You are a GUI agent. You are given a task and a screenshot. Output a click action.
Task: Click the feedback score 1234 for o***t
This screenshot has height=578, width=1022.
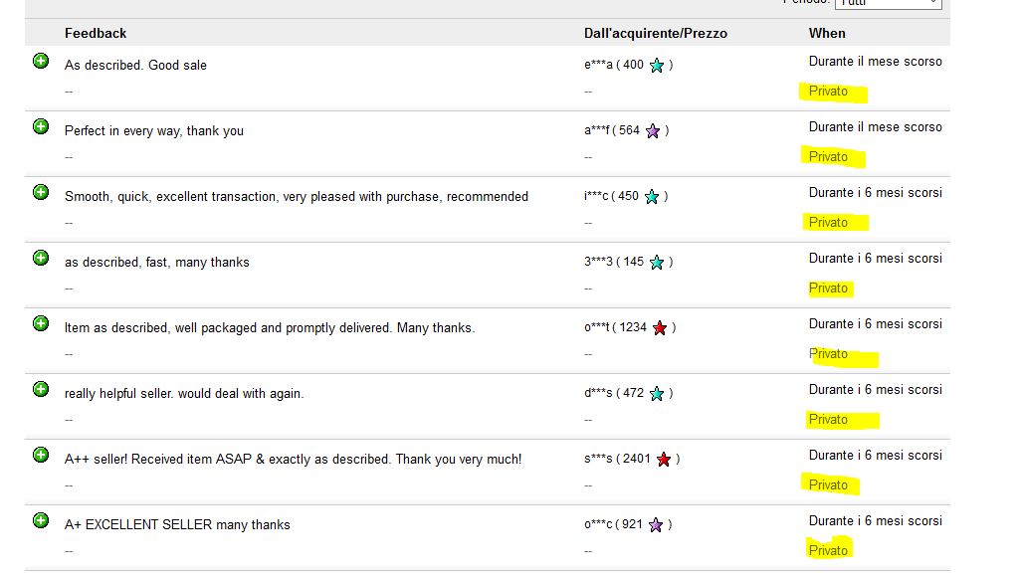[x=632, y=327]
